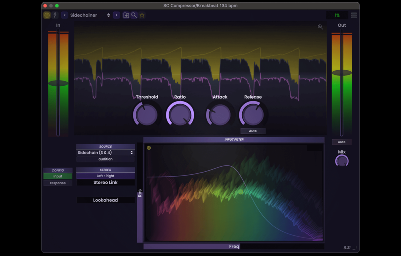This screenshot has height=256, width=401.
Task: Click the resize corner icon beside 8.31
Action: pos(355,248)
